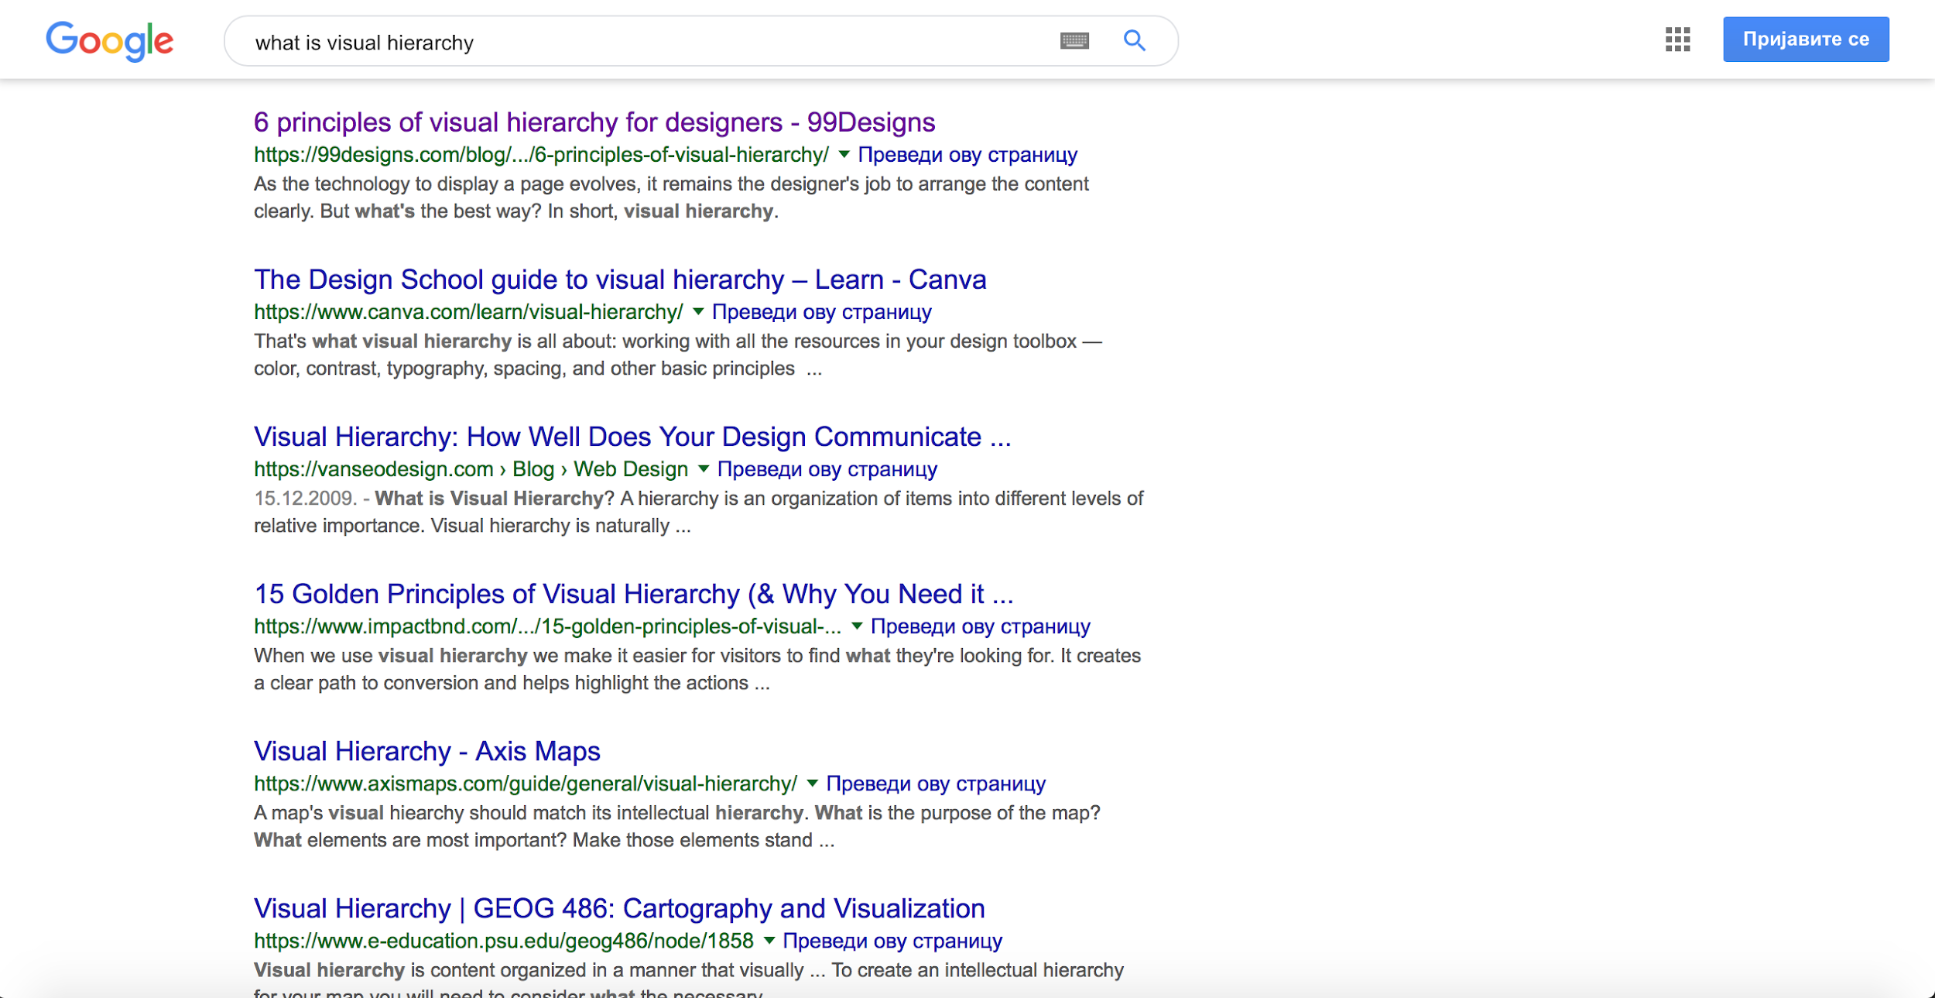This screenshot has height=998, width=1935.
Task: Translate the Canva page via Преведи ову страницу
Action: 821,312
